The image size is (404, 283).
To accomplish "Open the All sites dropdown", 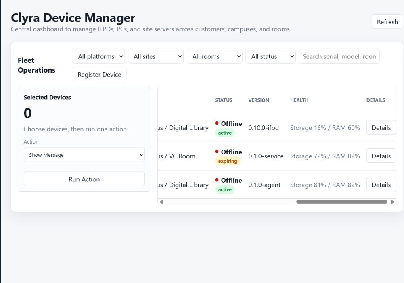I will [156, 56].
